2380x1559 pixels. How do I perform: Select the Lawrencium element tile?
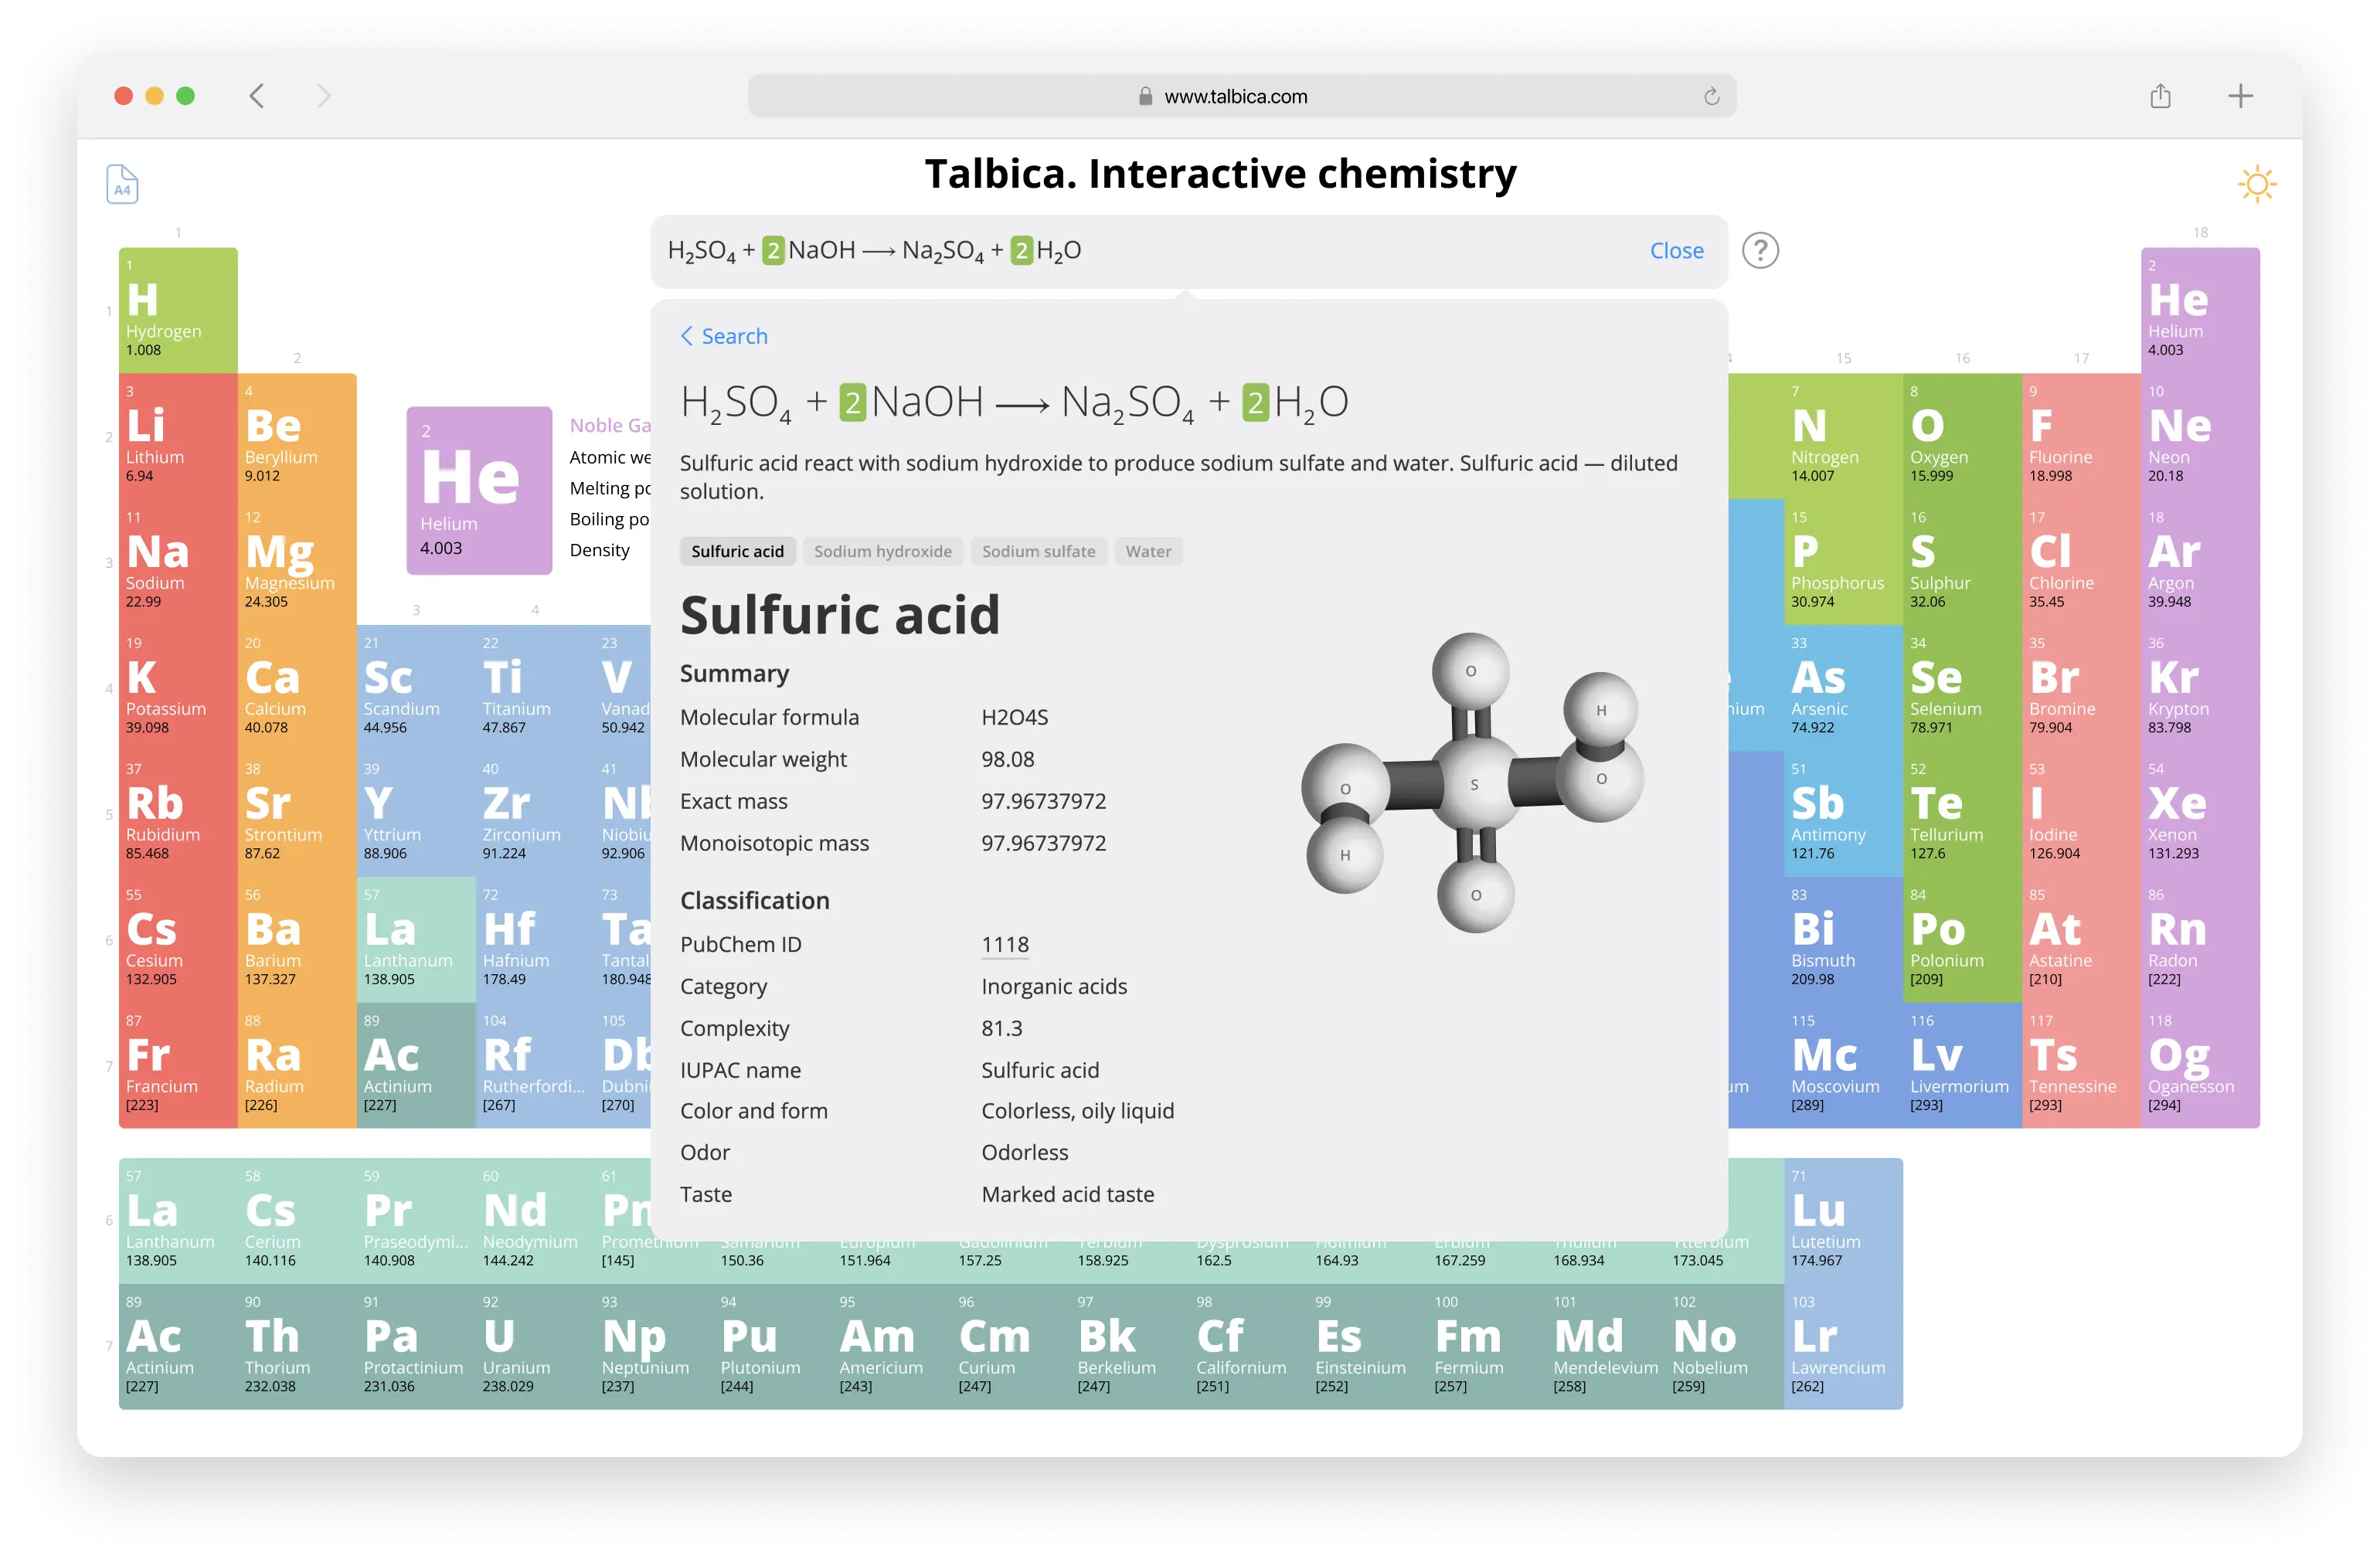point(1843,1347)
